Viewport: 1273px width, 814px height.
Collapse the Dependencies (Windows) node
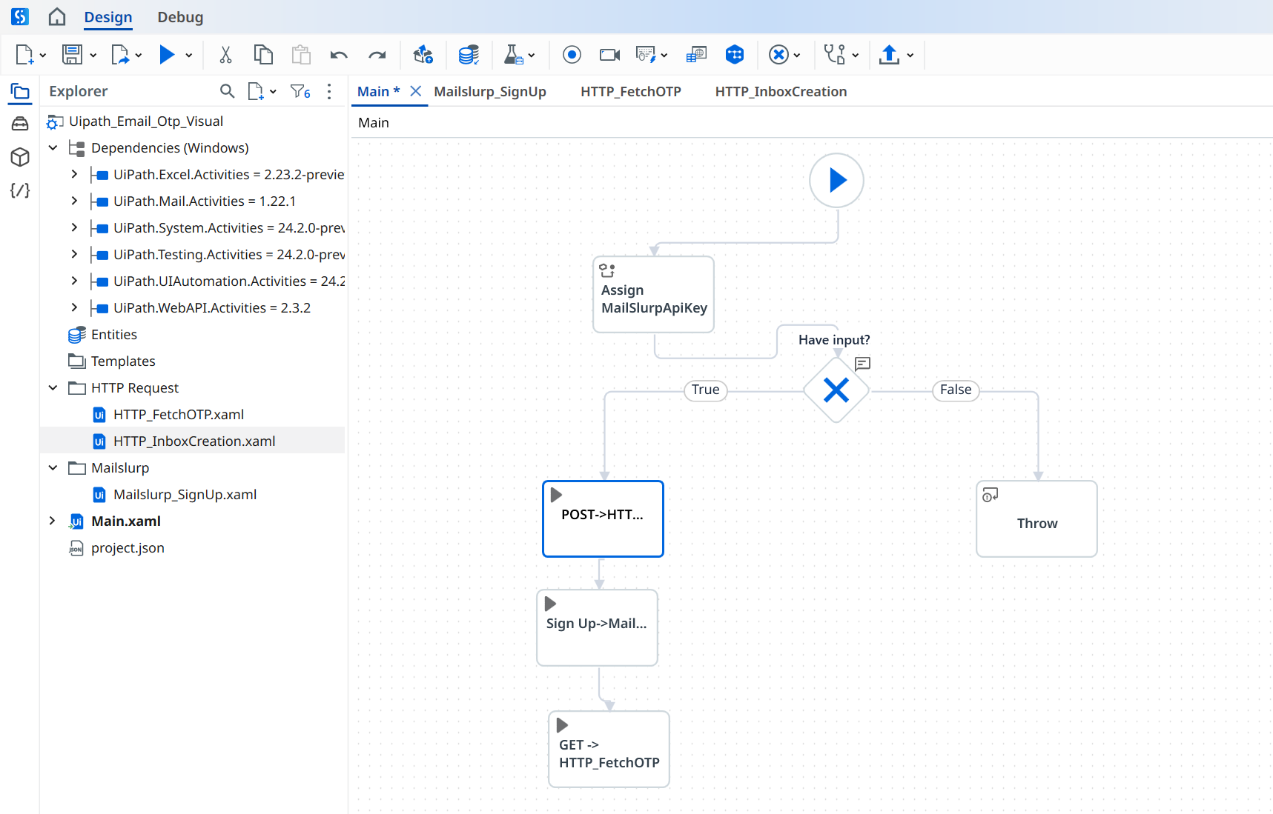click(53, 147)
